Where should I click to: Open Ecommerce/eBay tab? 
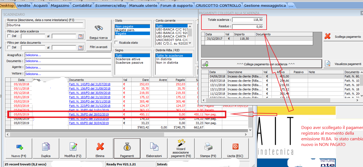click(x=111, y=5)
